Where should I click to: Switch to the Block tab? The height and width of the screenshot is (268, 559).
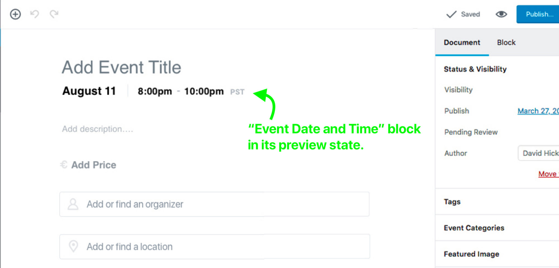506,42
